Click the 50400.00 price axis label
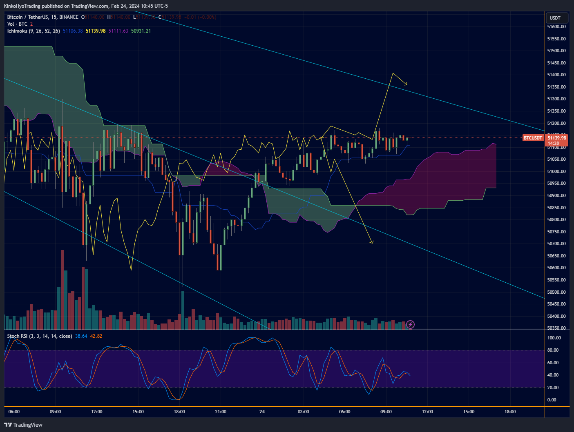 [556, 316]
